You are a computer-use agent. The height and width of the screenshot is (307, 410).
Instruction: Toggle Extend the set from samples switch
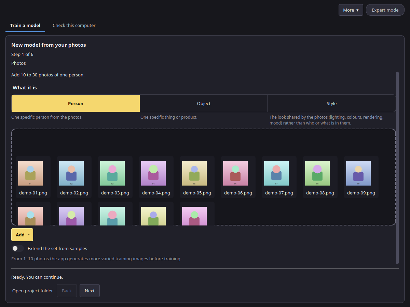click(x=18, y=248)
